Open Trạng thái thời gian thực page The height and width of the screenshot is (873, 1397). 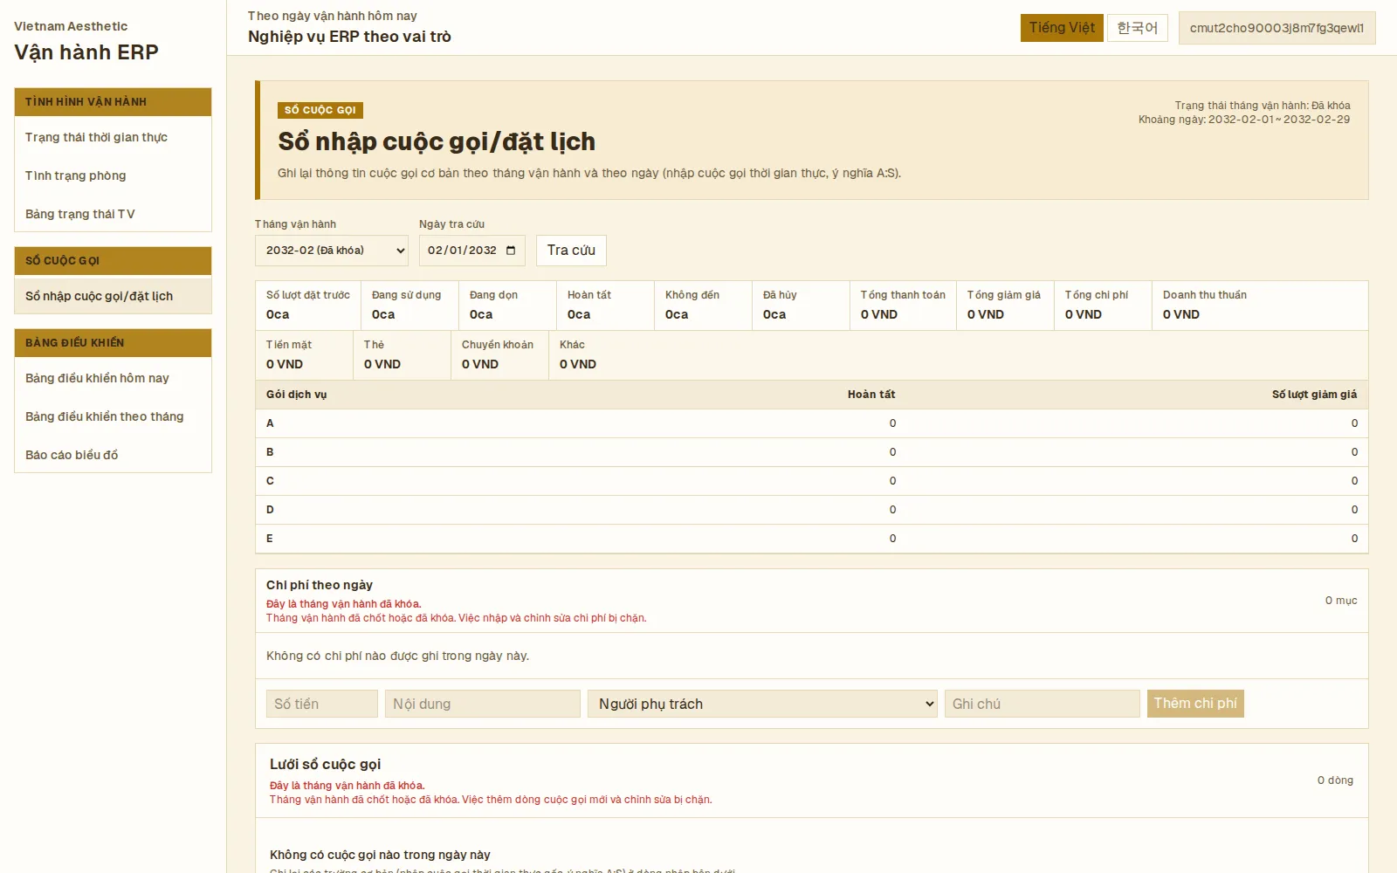click(114, 137)
